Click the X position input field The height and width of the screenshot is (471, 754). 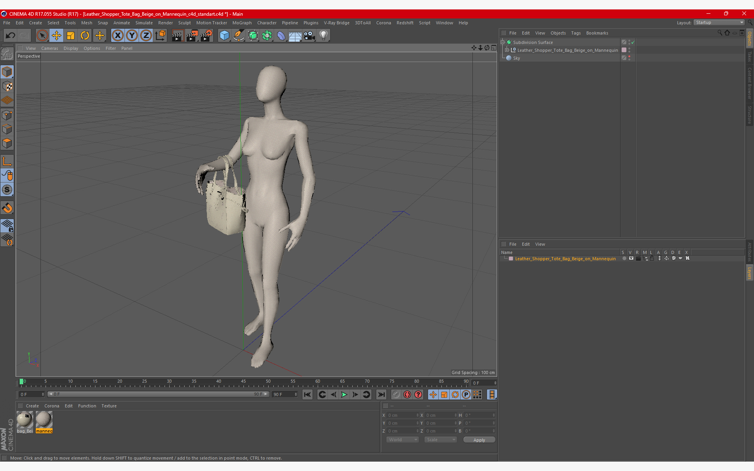(402, 415)
